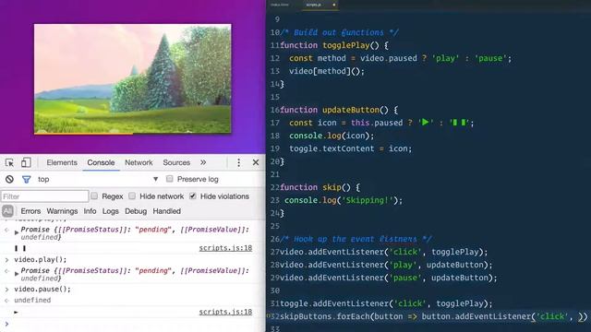
Task: Click console.log('Skipping!') on line 23
Action: (x=344, y=200)
